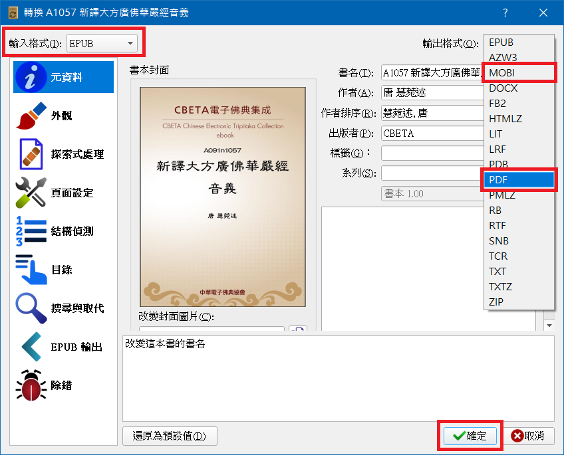
Task: Click 還原為預設值 restore defaults button
Action: coord(170,436)
